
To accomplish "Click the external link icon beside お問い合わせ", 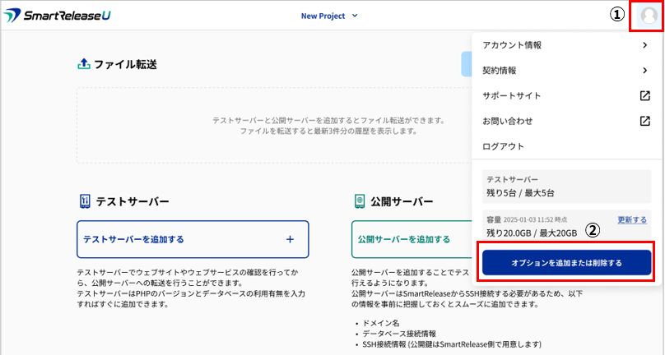I will [x=645, y=121].
